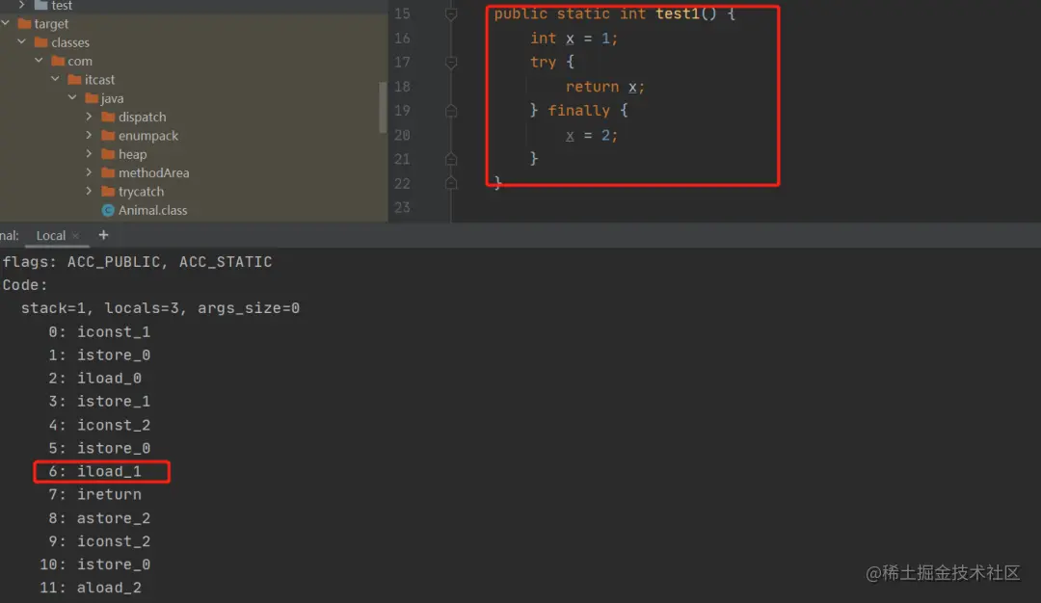Fold try block at line 17
This screenshot has height=603, width=1041.
(x=451, y=63)
